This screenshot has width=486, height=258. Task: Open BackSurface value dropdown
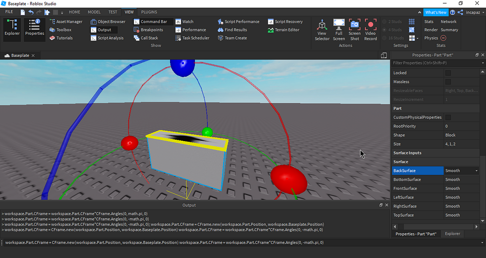point(477,171)
